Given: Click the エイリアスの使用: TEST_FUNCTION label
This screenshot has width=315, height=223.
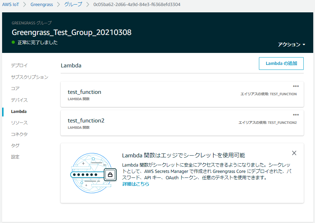Looking at the screenshot, I should click(x=268, y=94).
